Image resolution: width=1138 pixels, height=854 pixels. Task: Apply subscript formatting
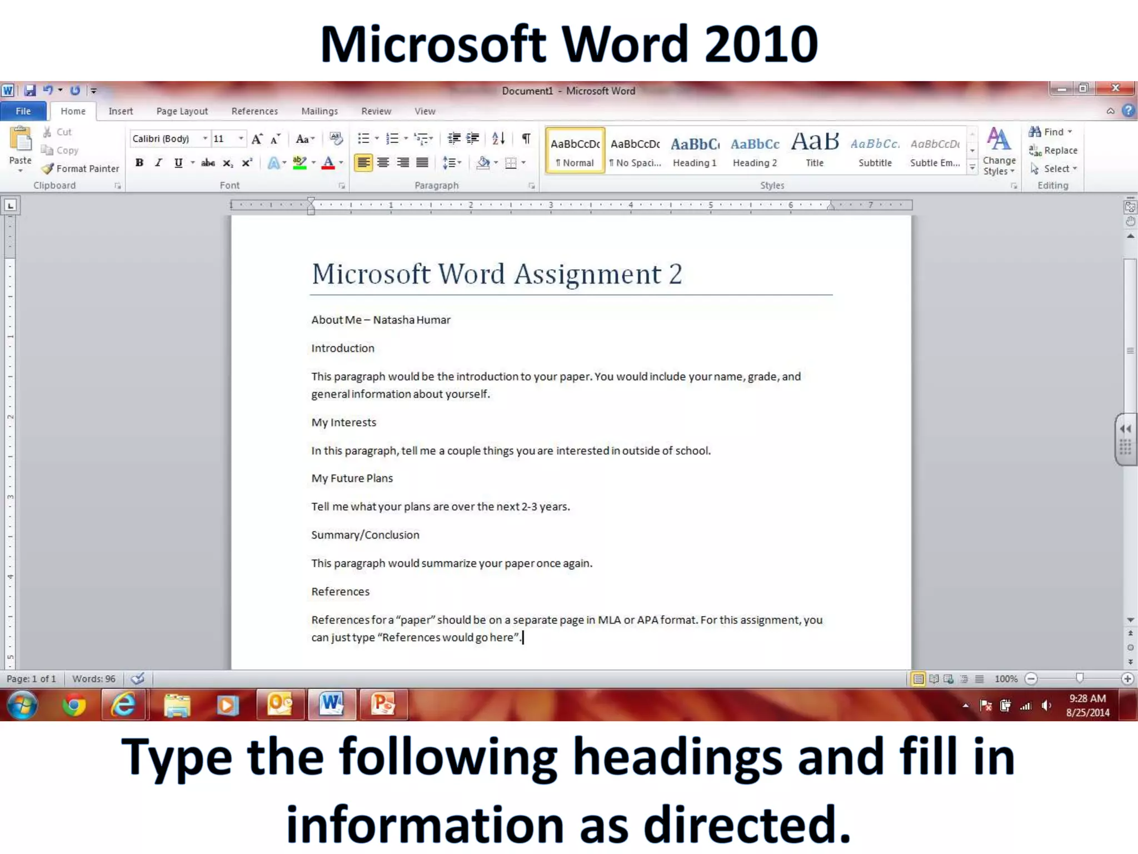click(228, 163)
